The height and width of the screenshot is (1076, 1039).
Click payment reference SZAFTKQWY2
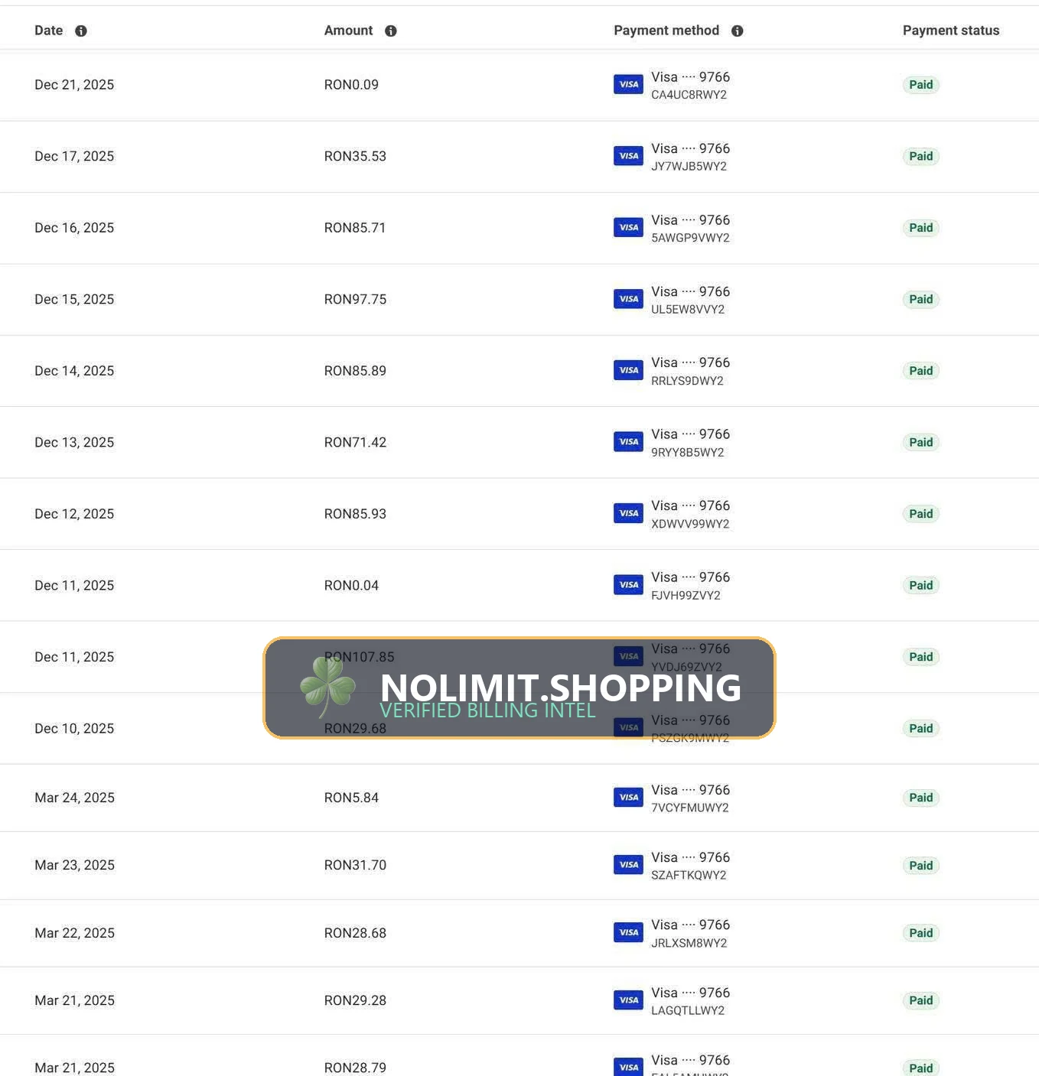[689, 875]
